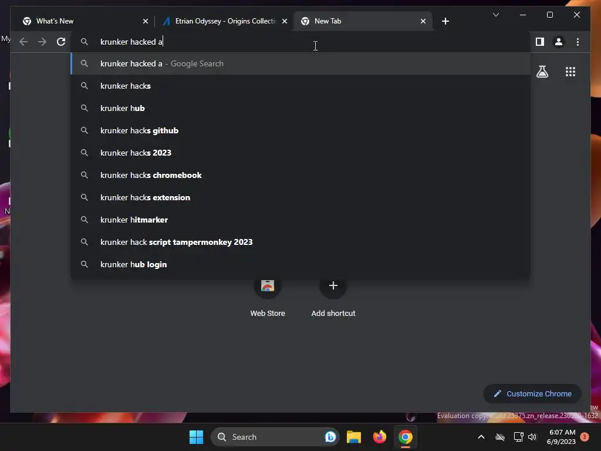This screenshot has width=601, height=451.
Task: Select the 'krunker hacks chromebook' suggestion
Action: [300, 175]
